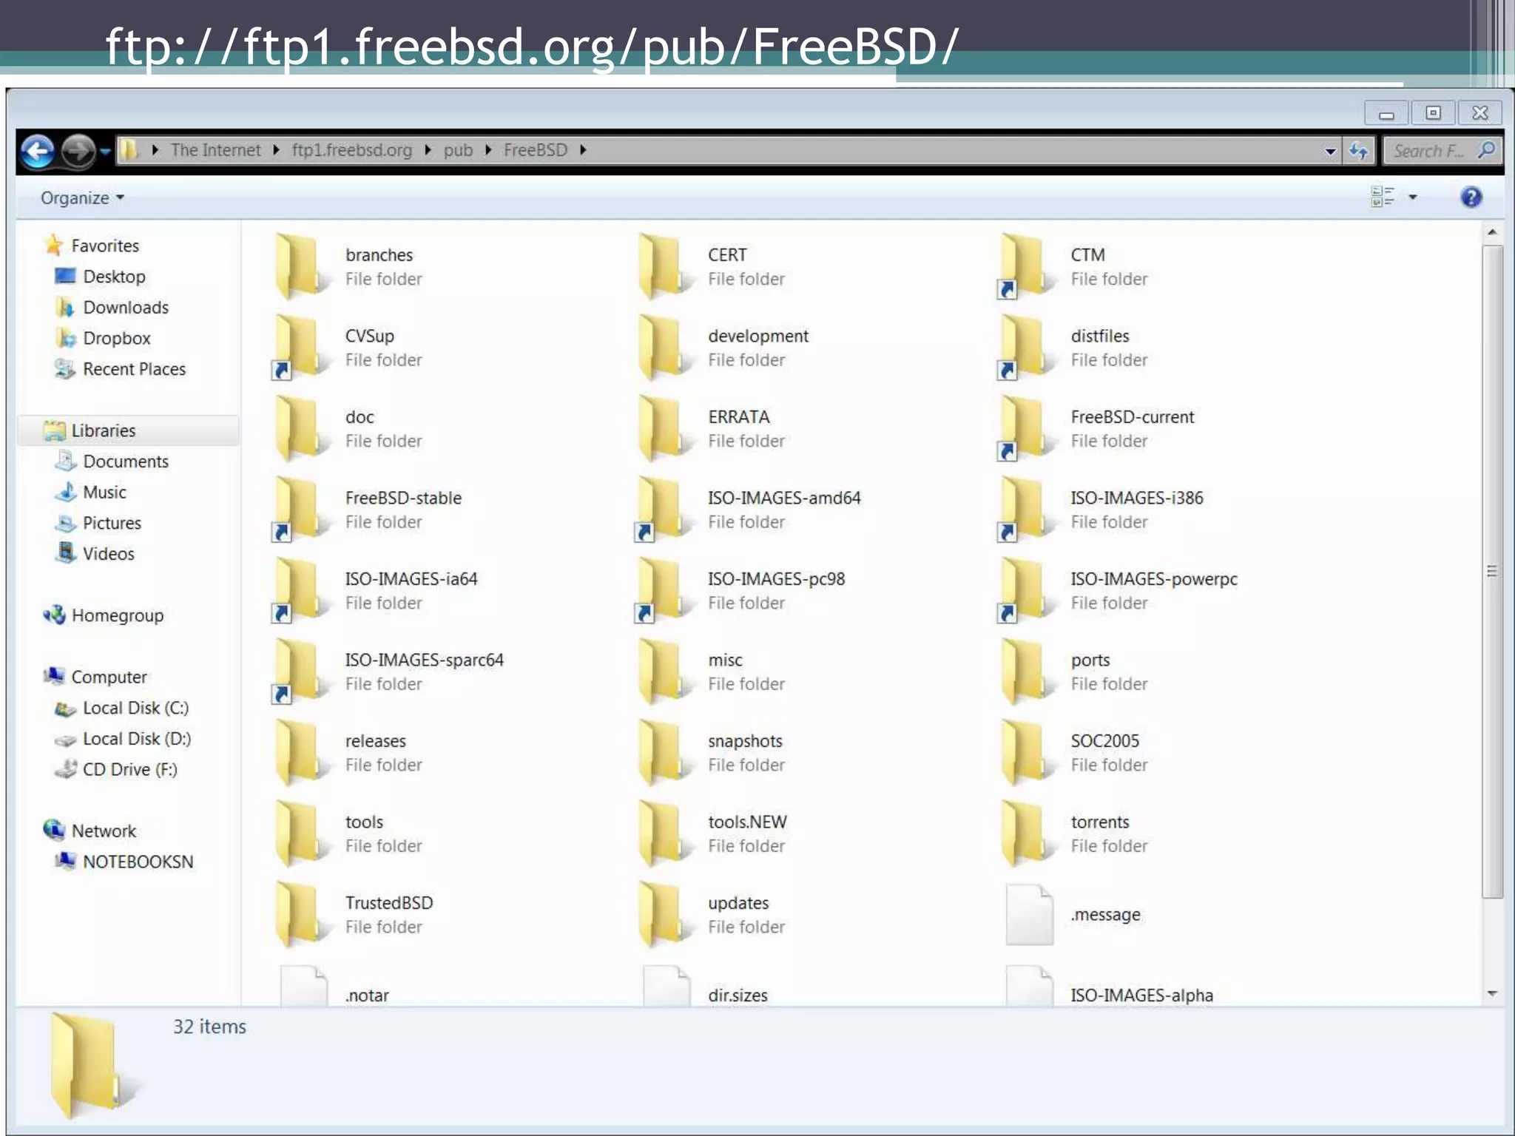Click the file list scroll down arrow

tap(1492, 994)
